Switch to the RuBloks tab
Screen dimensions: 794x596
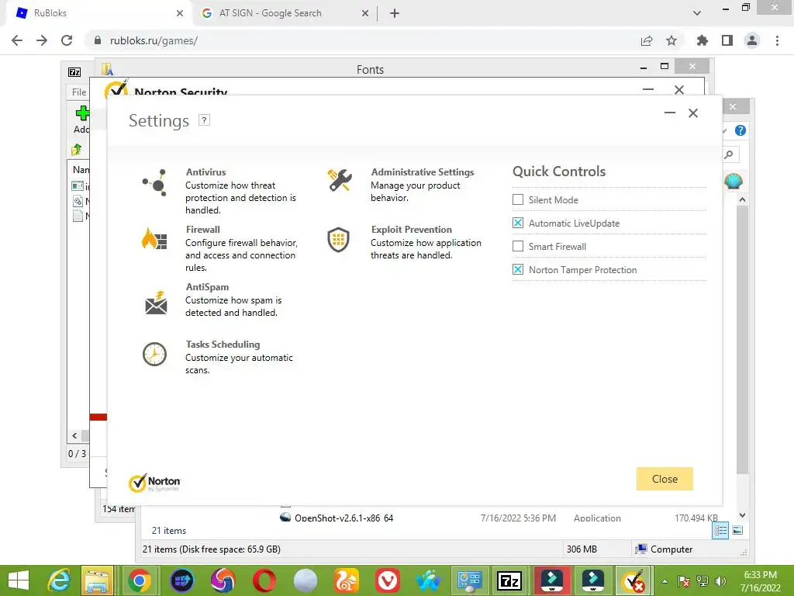(98, 13)
